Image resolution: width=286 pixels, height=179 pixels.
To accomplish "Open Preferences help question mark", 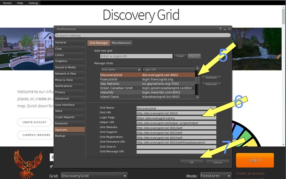I will 220,29.
